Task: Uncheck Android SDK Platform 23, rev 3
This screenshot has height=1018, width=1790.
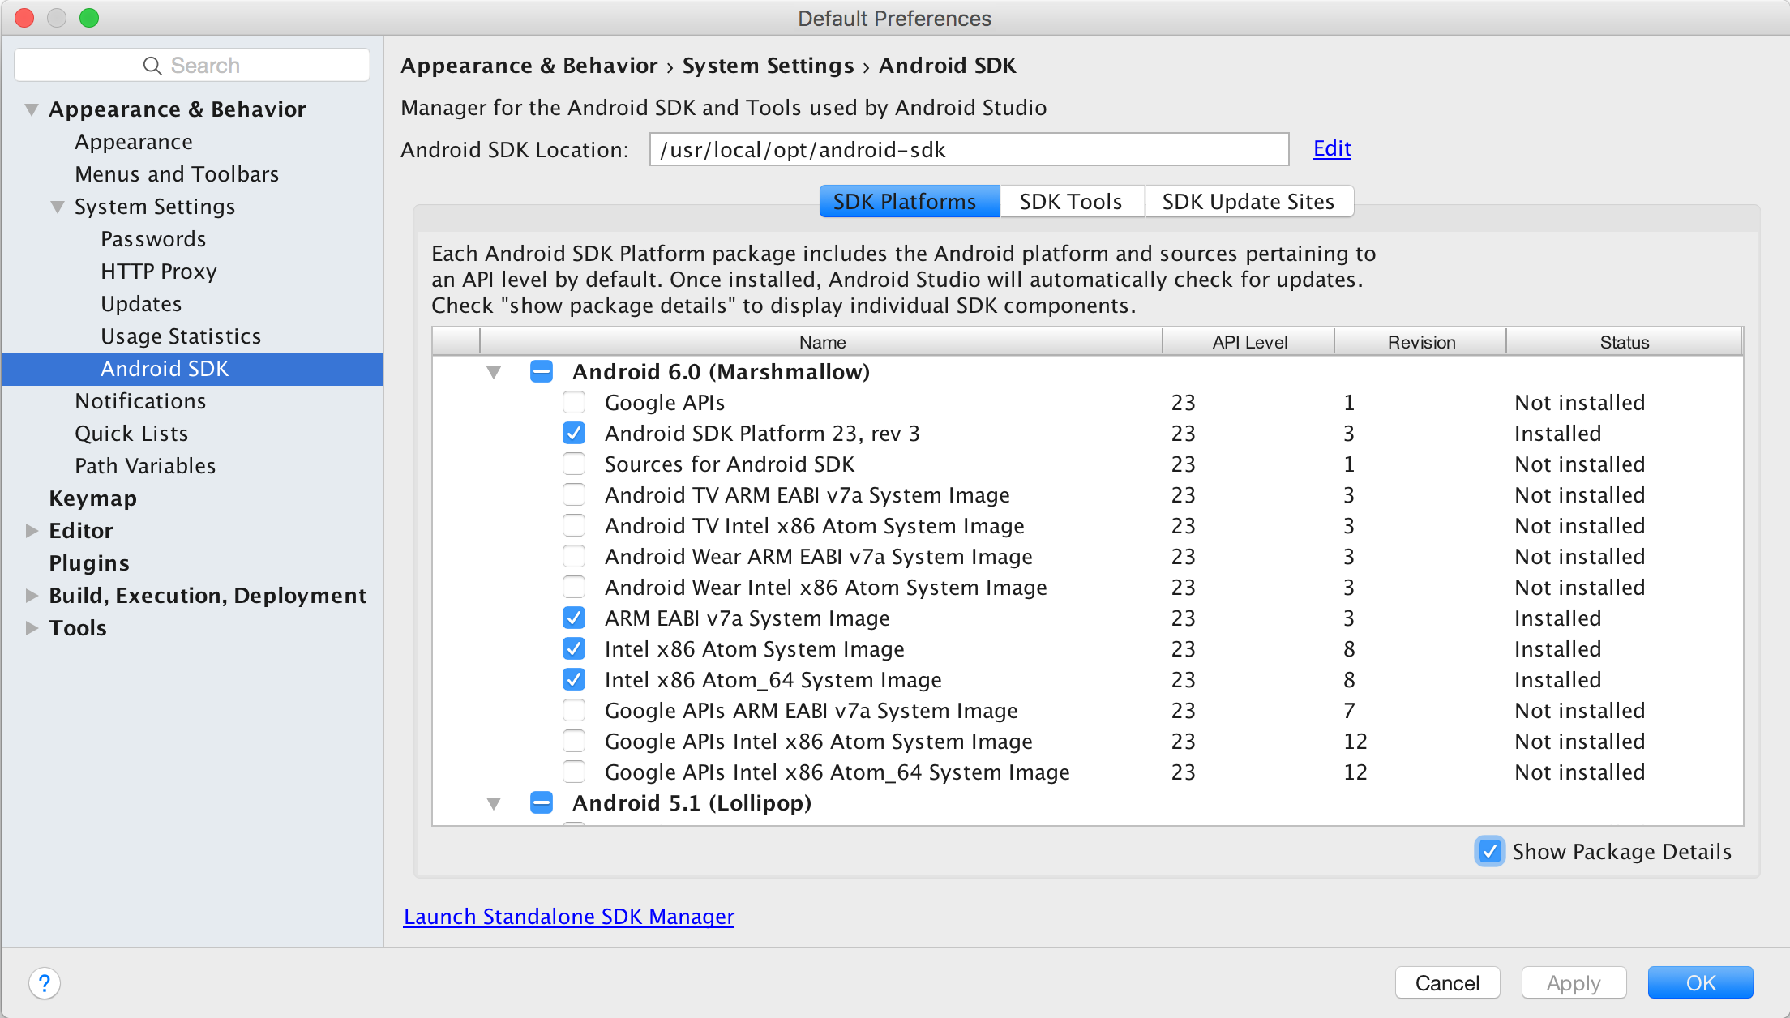Action: click(x=574, y=434)
